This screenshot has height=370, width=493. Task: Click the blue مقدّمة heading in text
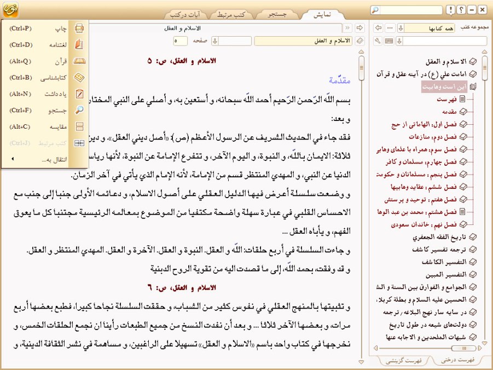340,80
